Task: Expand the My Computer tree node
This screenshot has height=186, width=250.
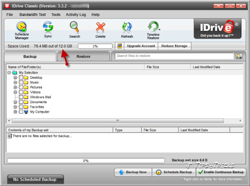Action: pyautogui.click(x=15, y=112)
